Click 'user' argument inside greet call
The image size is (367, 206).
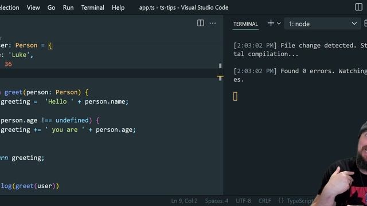pyautogui.click(x=45, y=186)
